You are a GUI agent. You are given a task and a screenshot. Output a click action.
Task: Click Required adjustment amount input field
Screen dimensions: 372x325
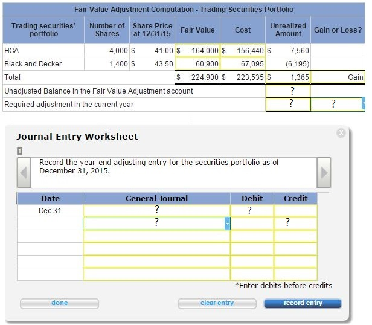(x=288, y=105)
